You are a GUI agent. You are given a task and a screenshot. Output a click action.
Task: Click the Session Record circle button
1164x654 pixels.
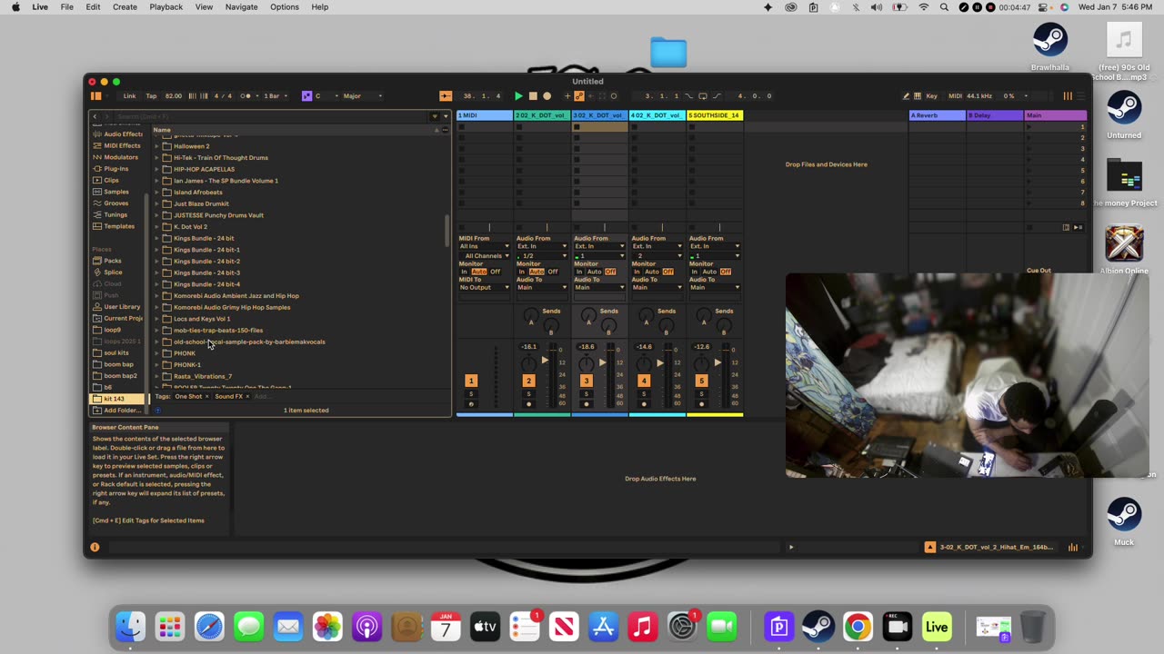pos(614,95)
